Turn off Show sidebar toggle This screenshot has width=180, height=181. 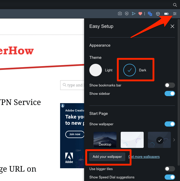tap(170, 93)
